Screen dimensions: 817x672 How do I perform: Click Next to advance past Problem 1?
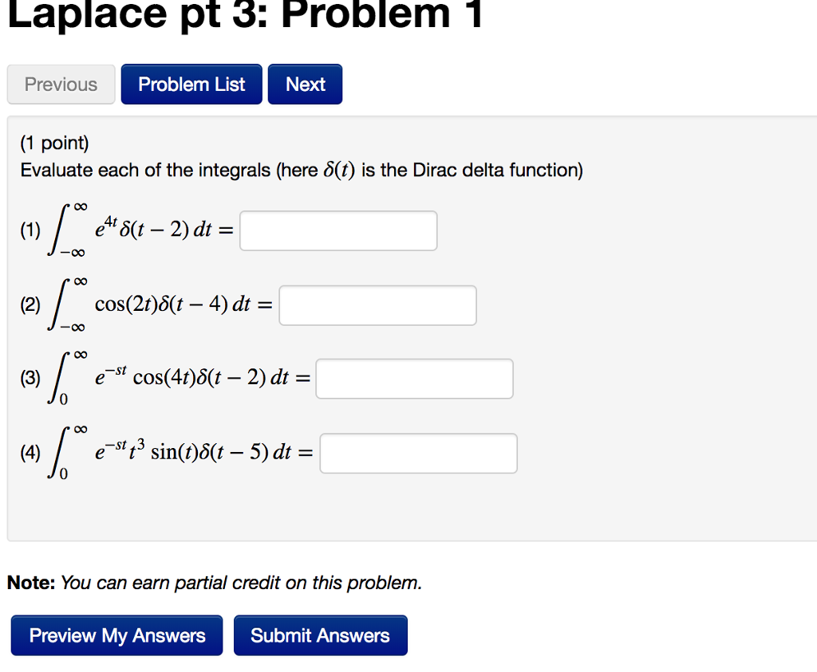(305, 84)
